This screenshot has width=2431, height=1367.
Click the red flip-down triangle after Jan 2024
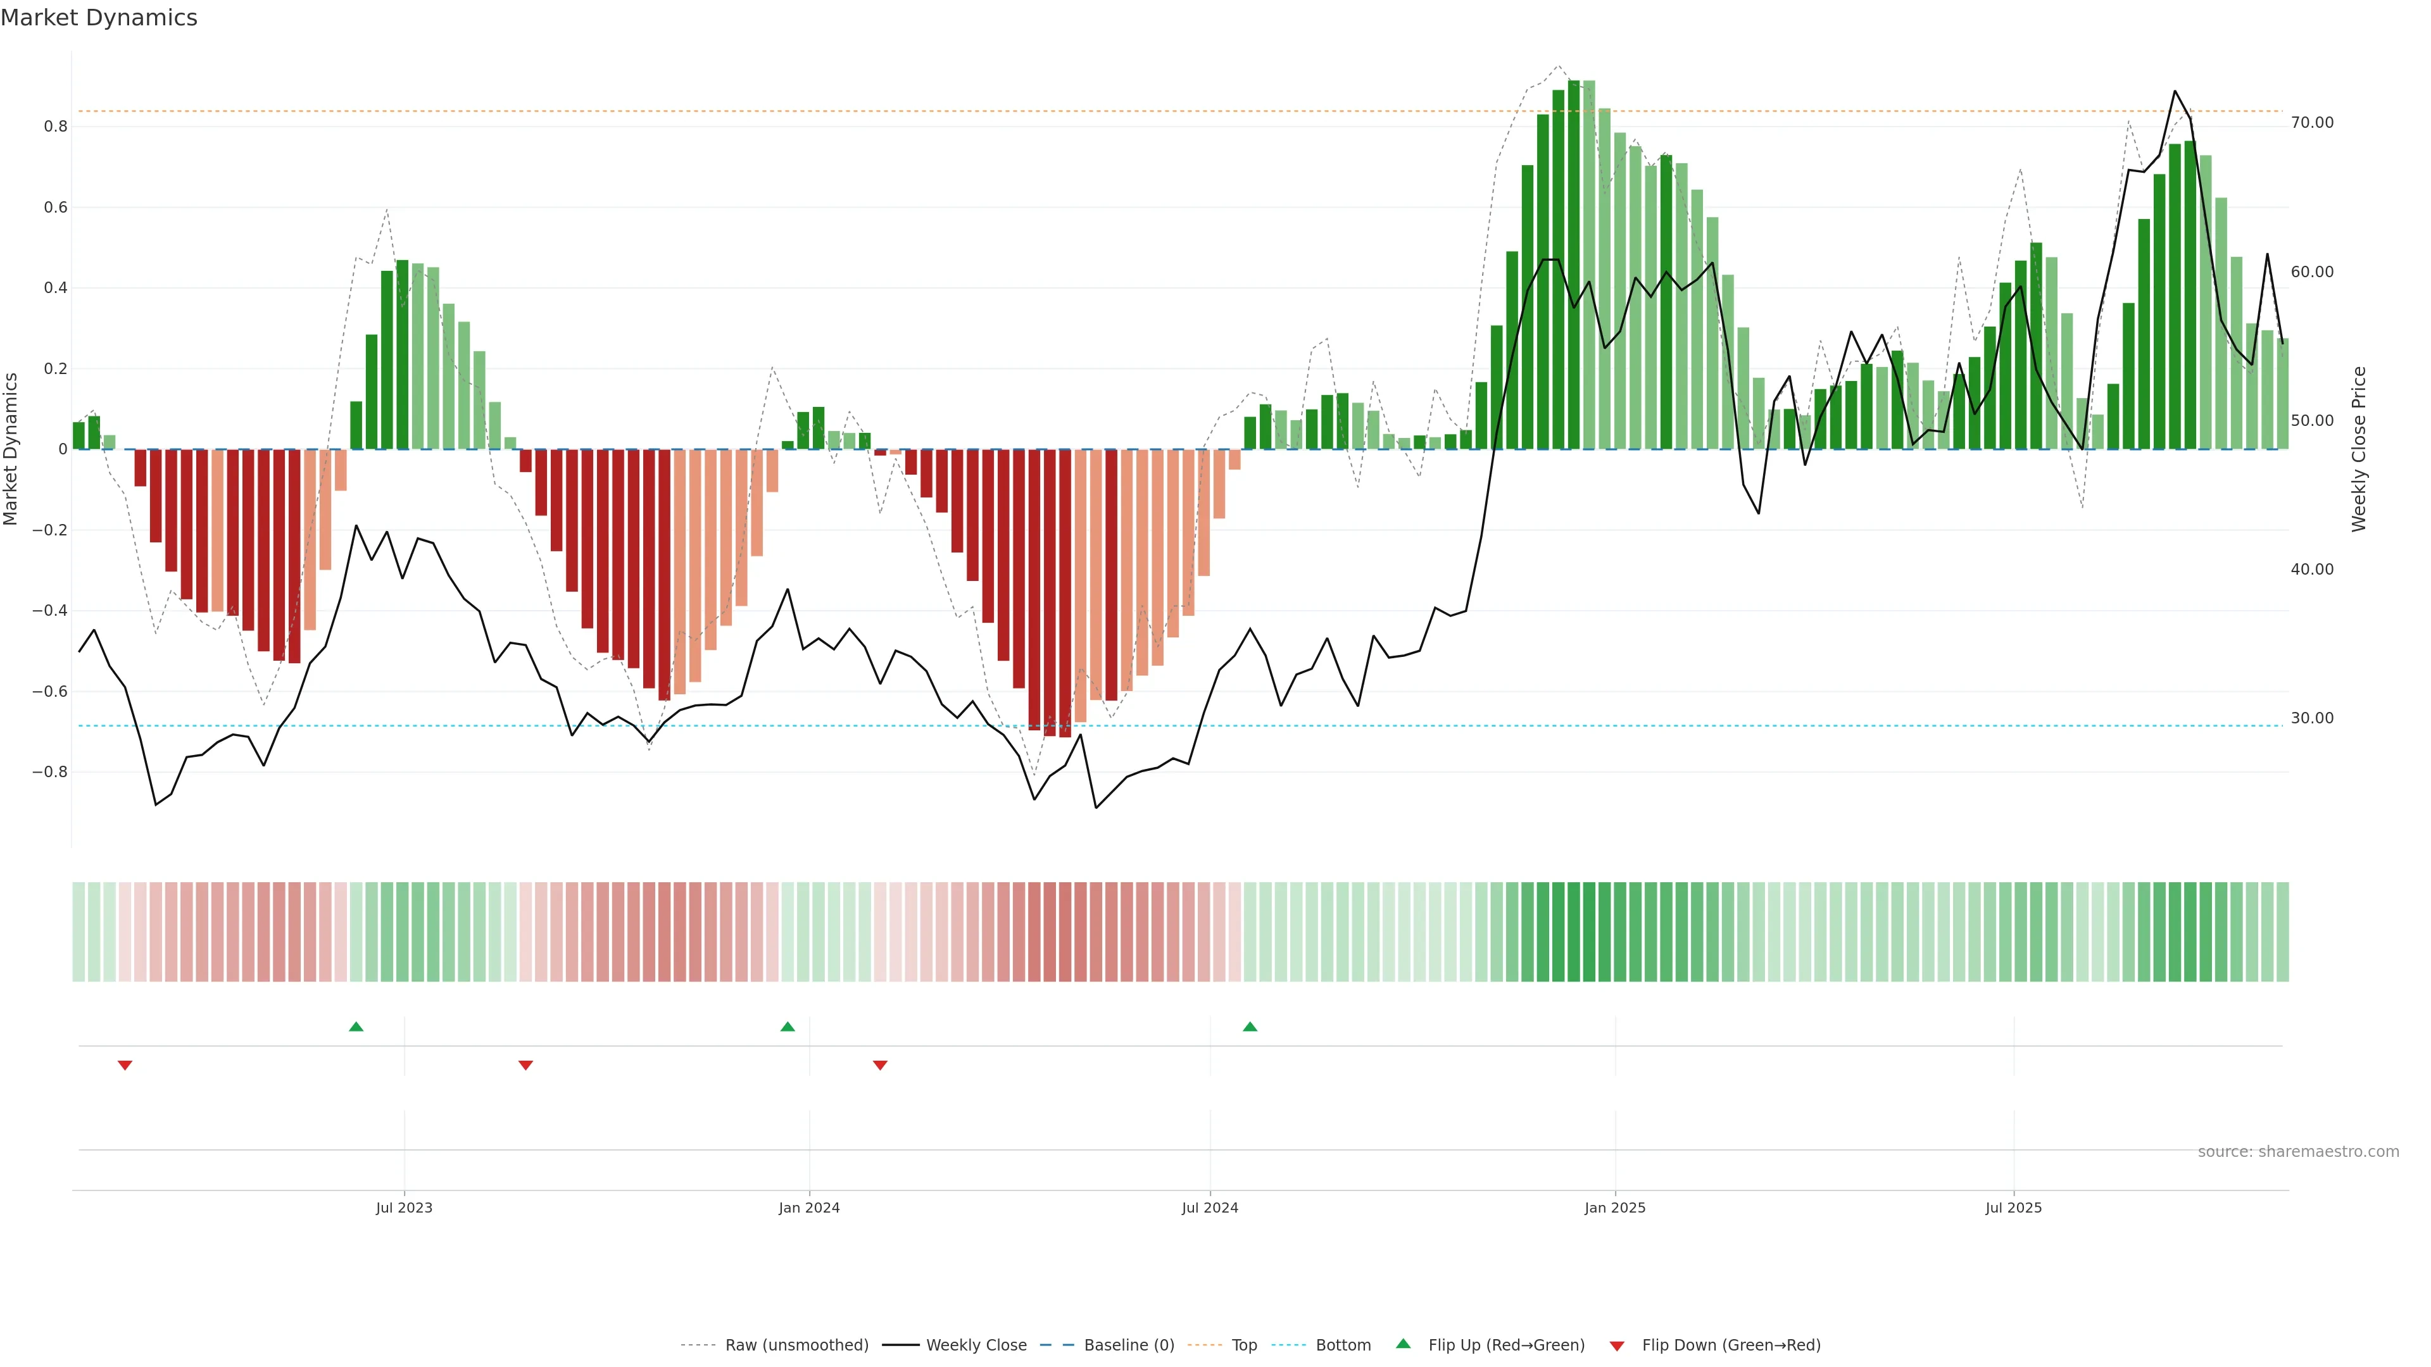[879, 1065]
